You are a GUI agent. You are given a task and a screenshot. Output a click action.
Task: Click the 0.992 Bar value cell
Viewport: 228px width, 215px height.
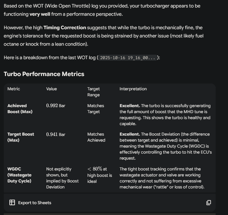click(55, 106)
